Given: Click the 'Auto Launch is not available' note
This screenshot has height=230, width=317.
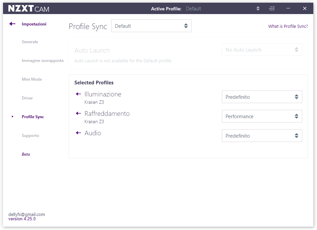Looking at the screenshot, I should pyautogui.click(x=123, y=61).
